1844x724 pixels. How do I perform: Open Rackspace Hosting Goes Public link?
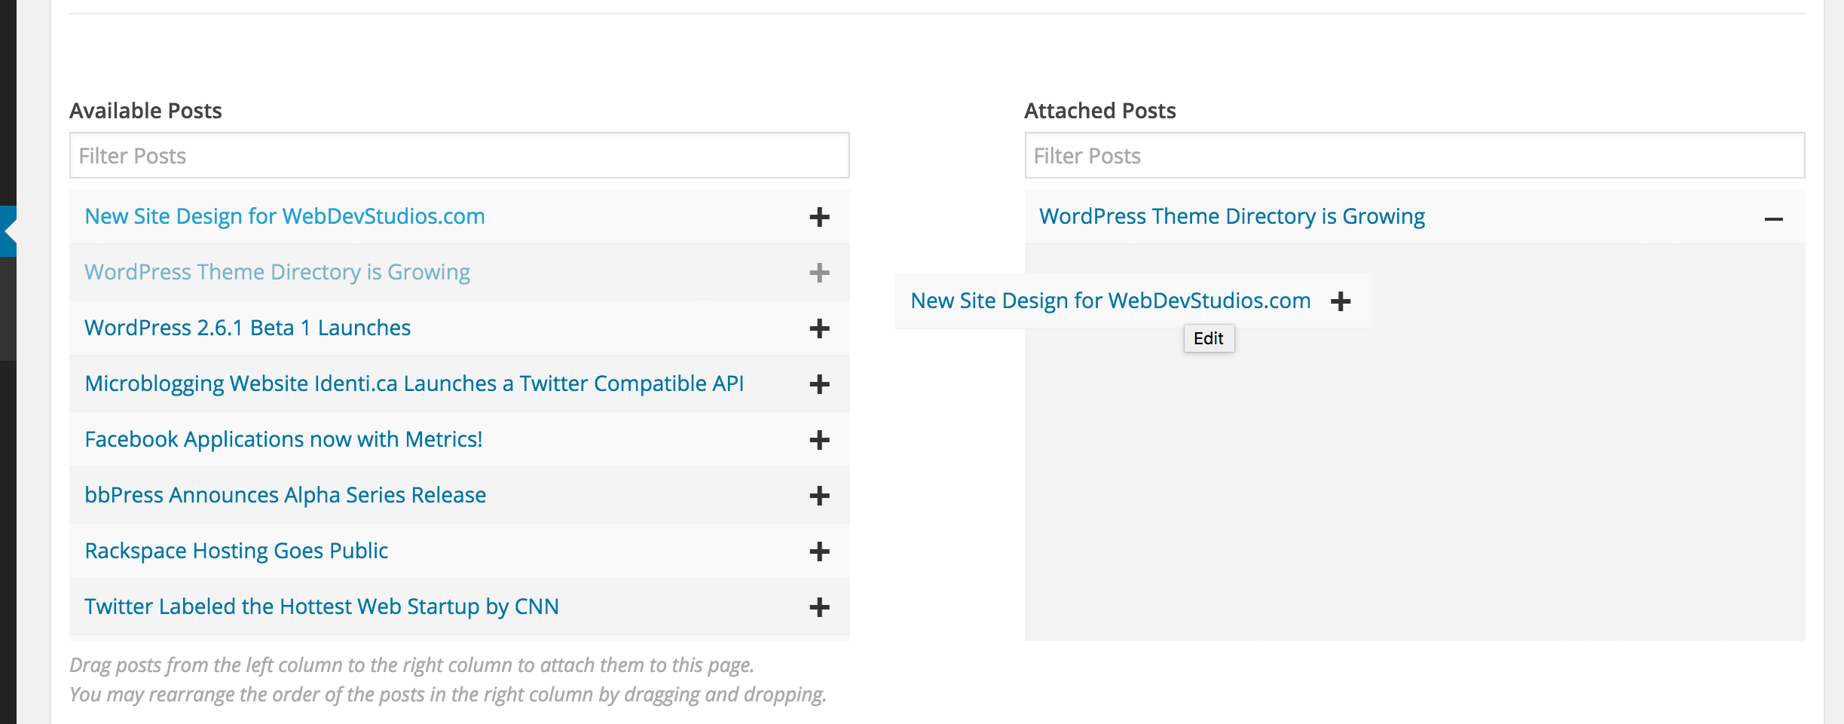click(236, 551)
